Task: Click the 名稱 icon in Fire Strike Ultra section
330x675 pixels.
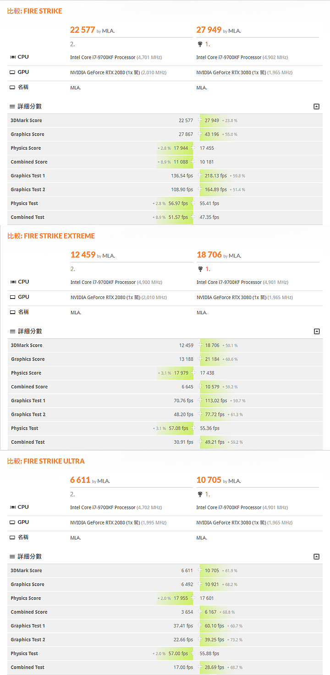Action: (13, 537)
